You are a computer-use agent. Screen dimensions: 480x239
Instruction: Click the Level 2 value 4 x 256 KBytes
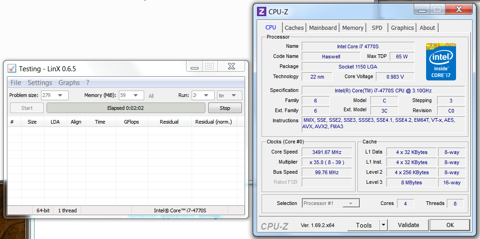(x=411, y=172)
